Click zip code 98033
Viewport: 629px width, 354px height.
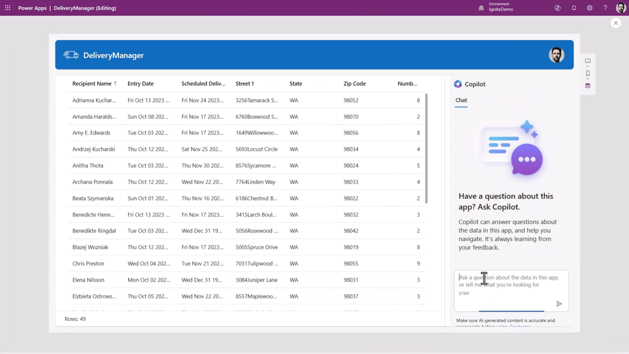click(x=351, y=182)
